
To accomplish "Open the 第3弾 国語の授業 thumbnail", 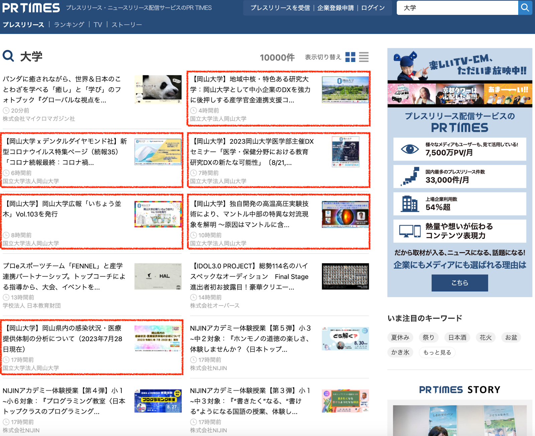I will click(345, 401).
